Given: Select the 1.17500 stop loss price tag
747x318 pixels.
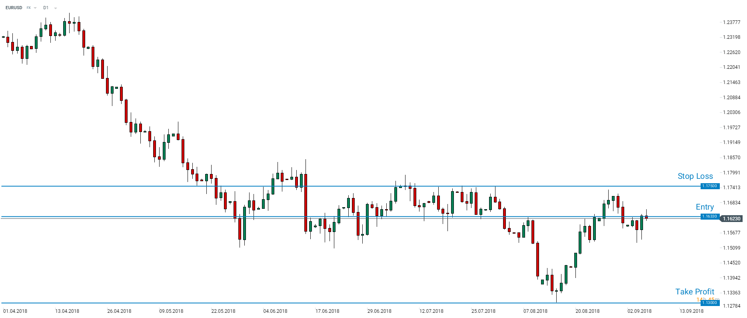Looking at the screenshot, I should [x=710, y=186].
